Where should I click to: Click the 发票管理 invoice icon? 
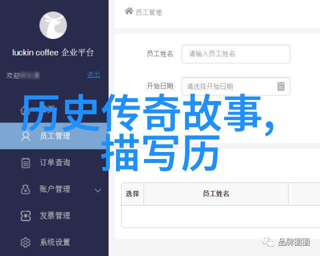[x=25, y=216]
